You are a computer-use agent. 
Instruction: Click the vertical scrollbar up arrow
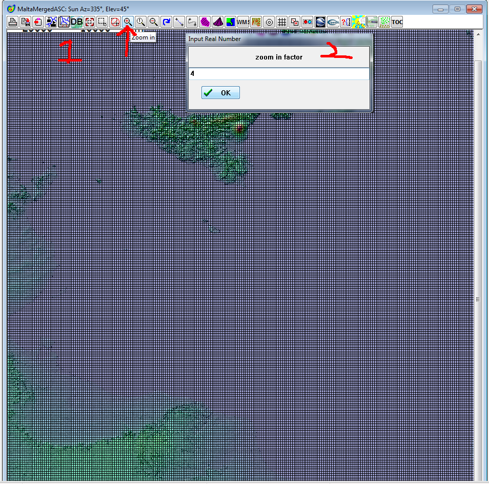[478, 34]
